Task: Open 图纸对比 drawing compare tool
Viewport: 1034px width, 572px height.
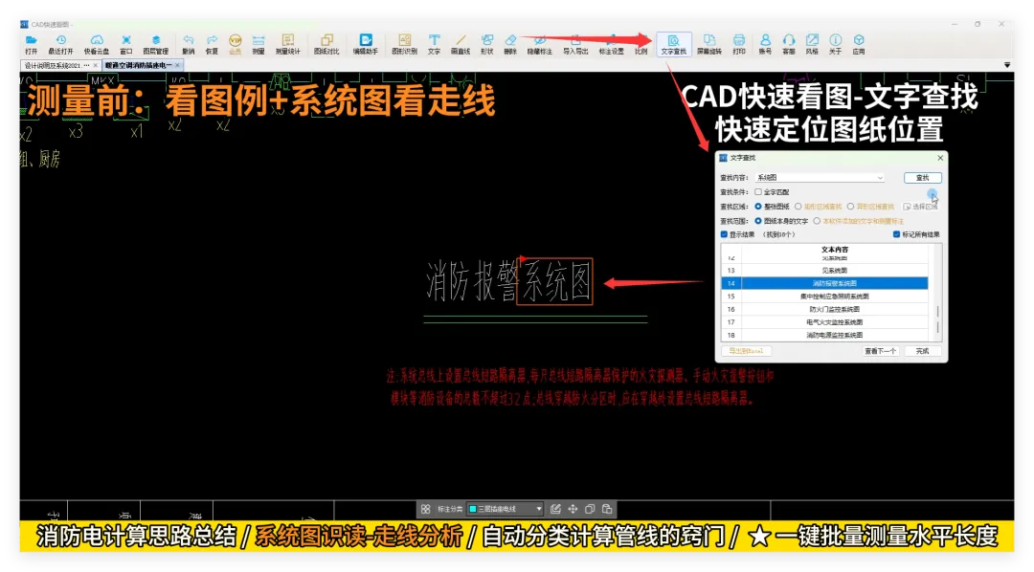Action: click(326, 44)
